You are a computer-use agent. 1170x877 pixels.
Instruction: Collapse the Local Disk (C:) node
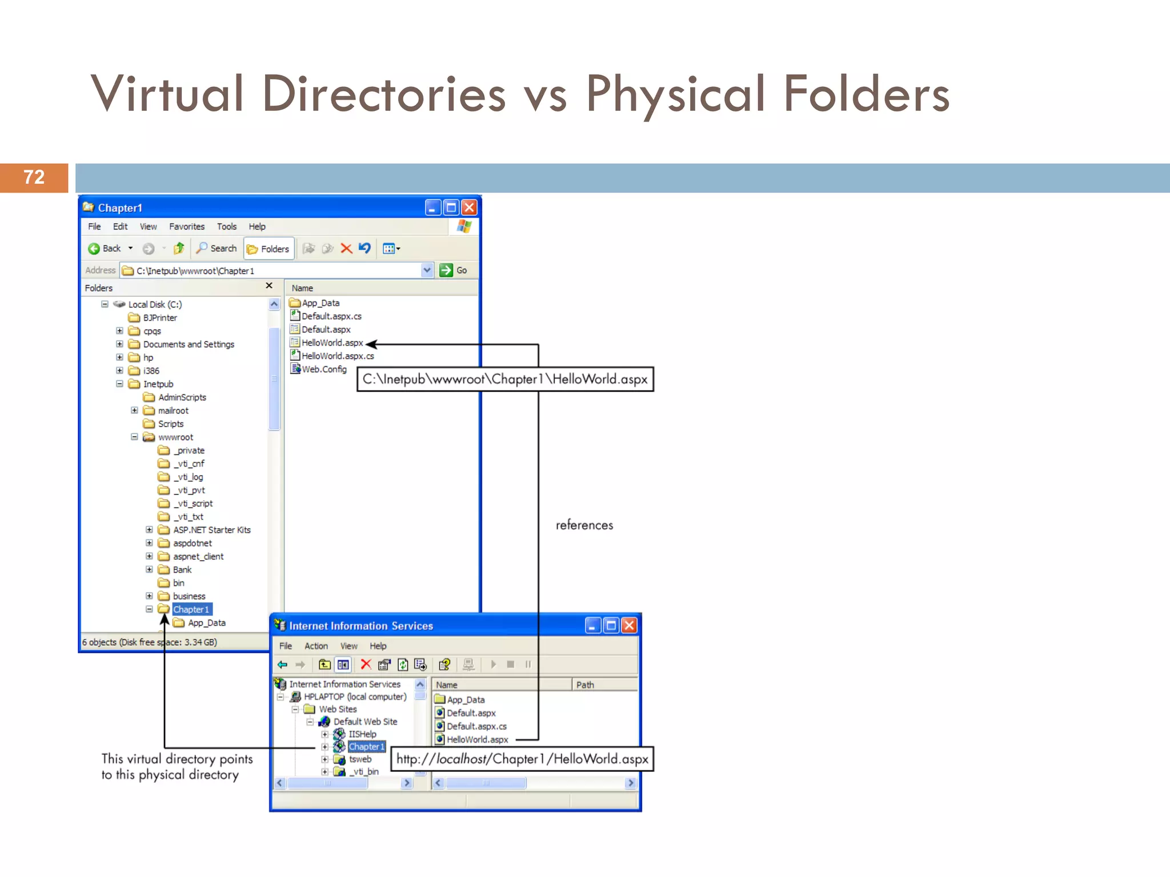[x=105, y=304]
